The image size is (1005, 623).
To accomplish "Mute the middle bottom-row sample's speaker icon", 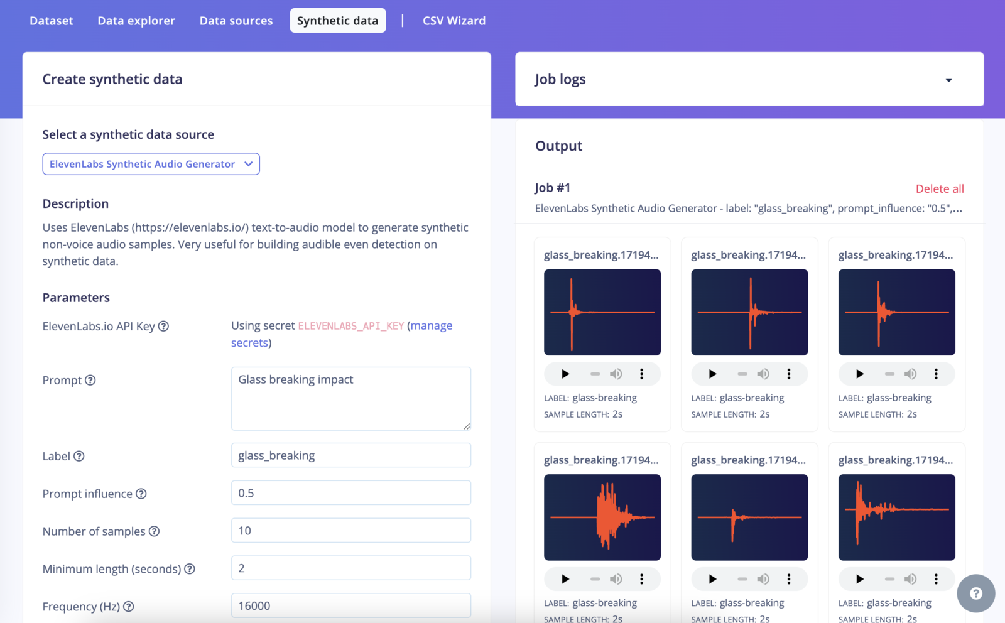I will point(763,579).
